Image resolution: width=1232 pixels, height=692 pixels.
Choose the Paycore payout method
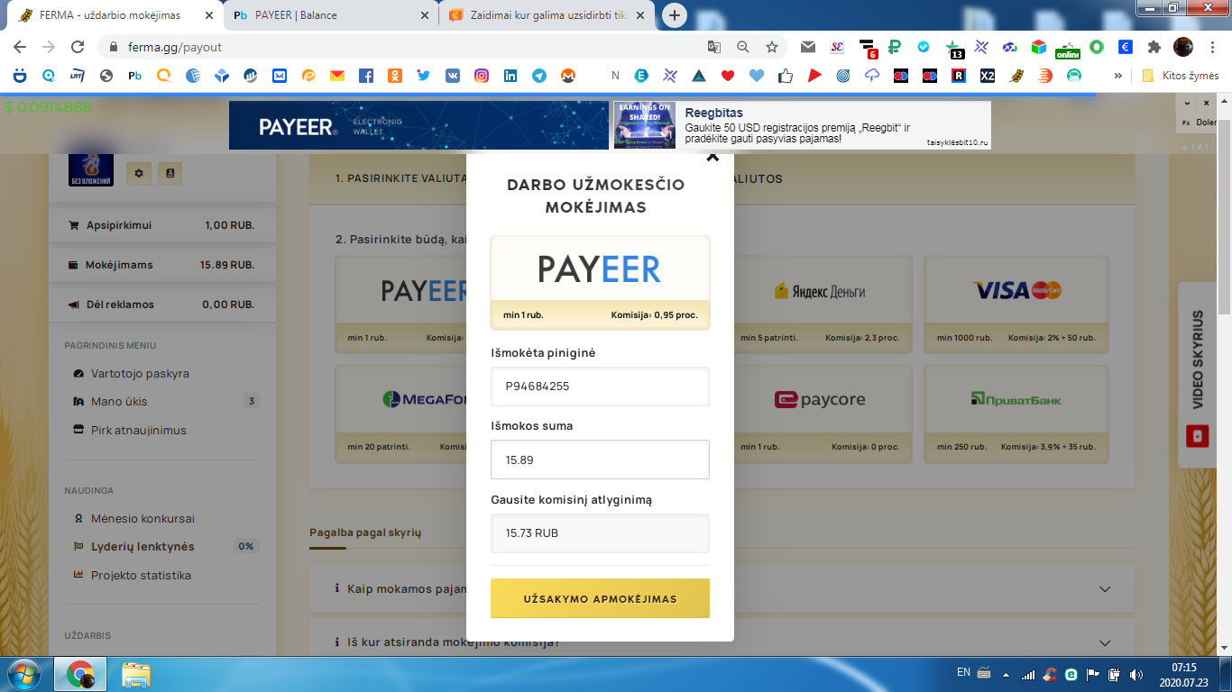[820, 414]
